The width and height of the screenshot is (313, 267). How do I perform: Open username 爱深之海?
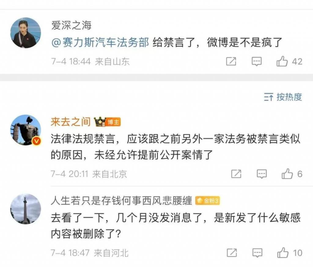click(71, 25)
